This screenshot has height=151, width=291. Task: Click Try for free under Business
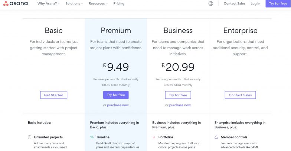click(178, 95)
